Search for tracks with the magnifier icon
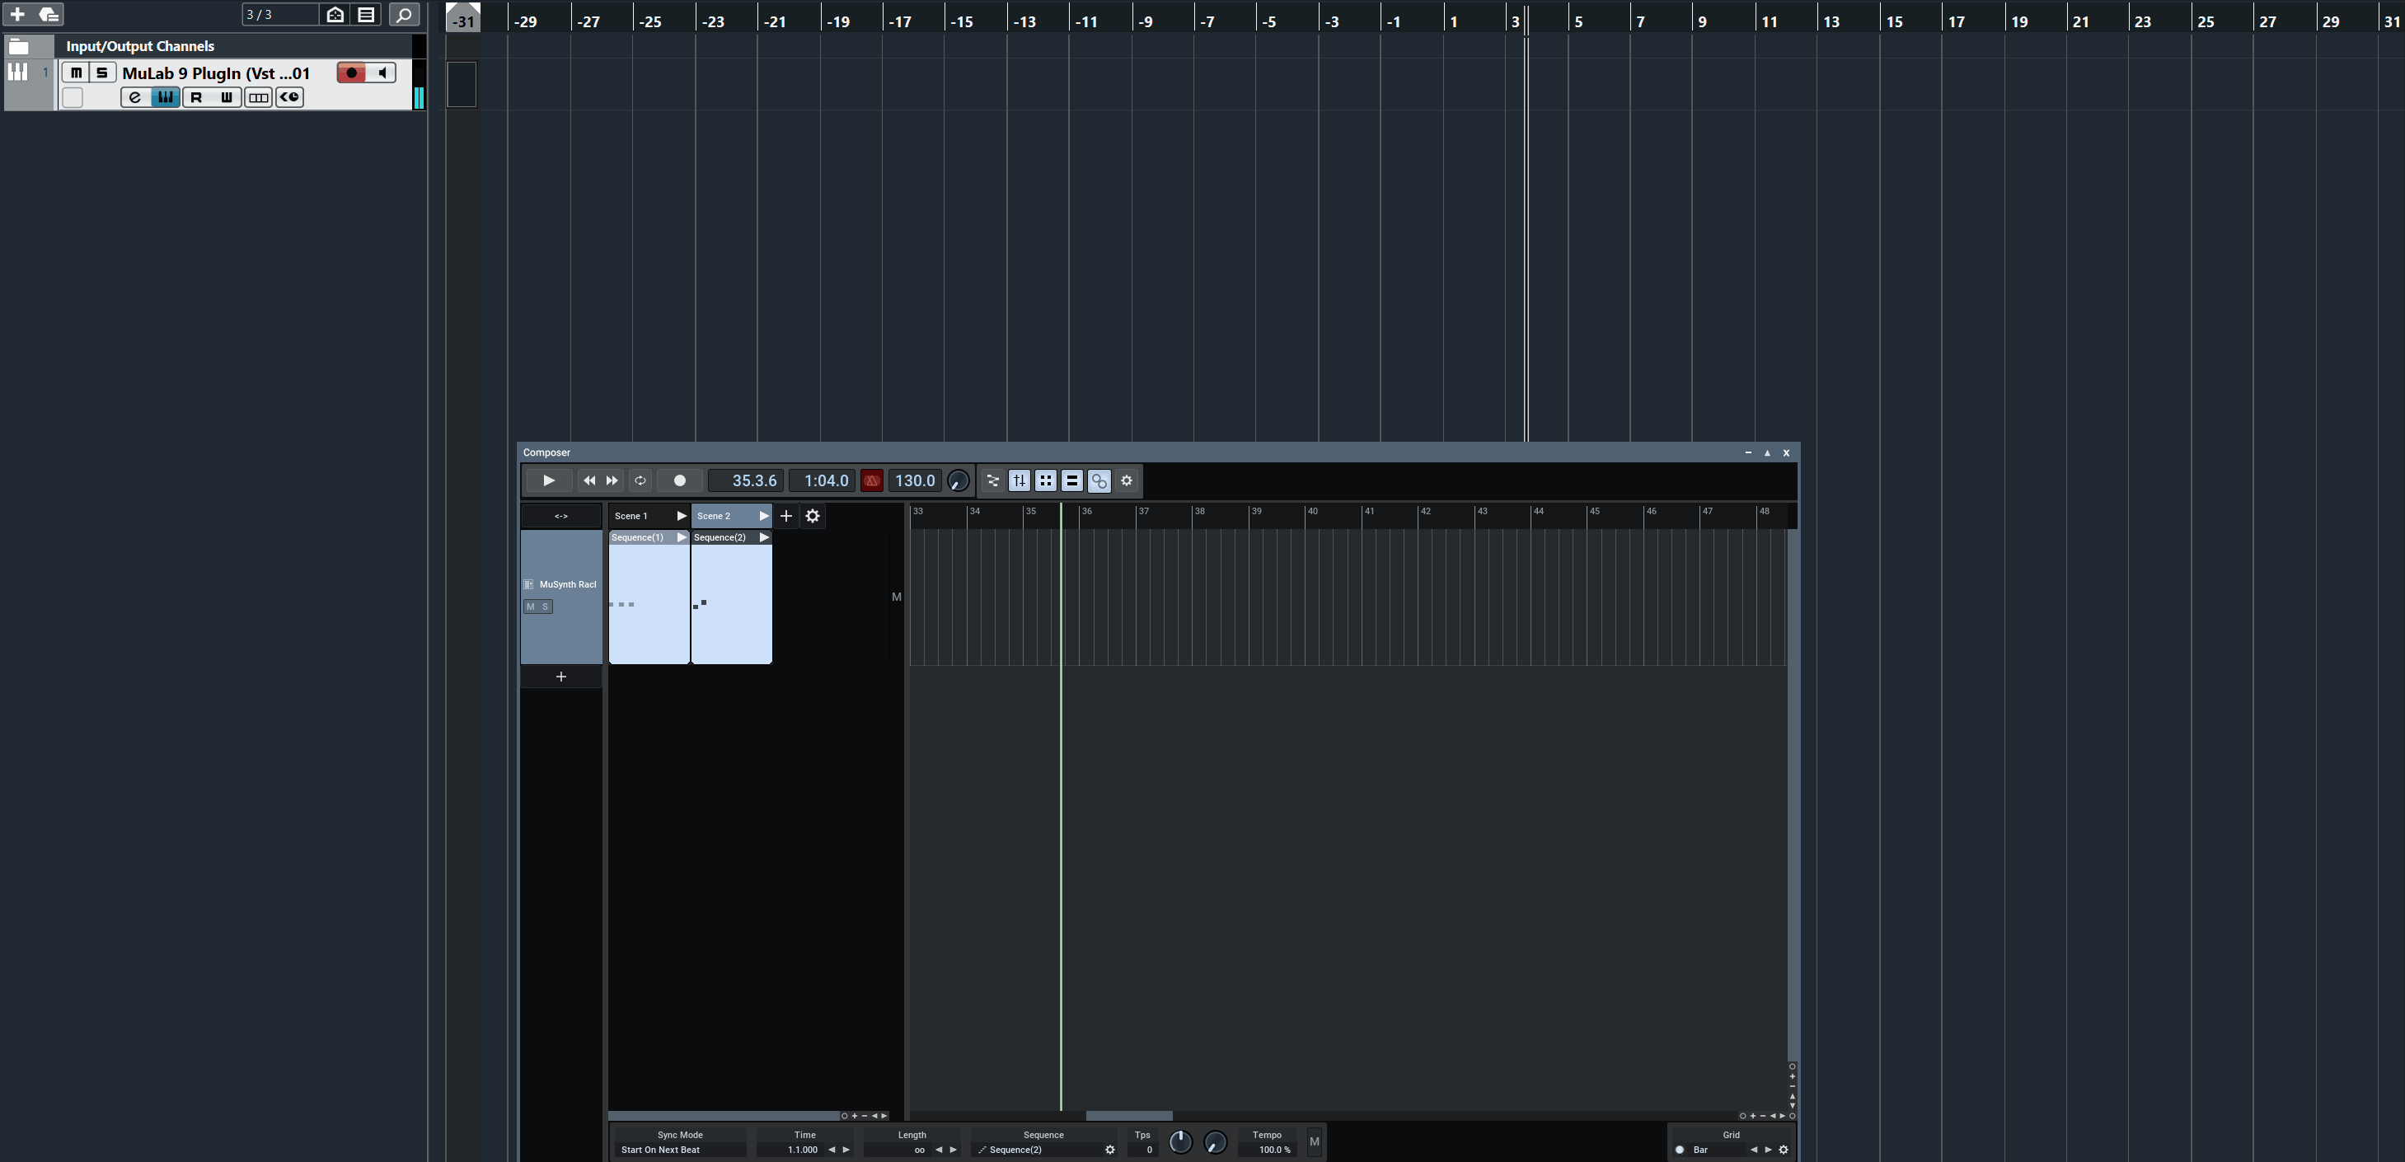This screenshot has height=1162, width=2405. point(403,15)
